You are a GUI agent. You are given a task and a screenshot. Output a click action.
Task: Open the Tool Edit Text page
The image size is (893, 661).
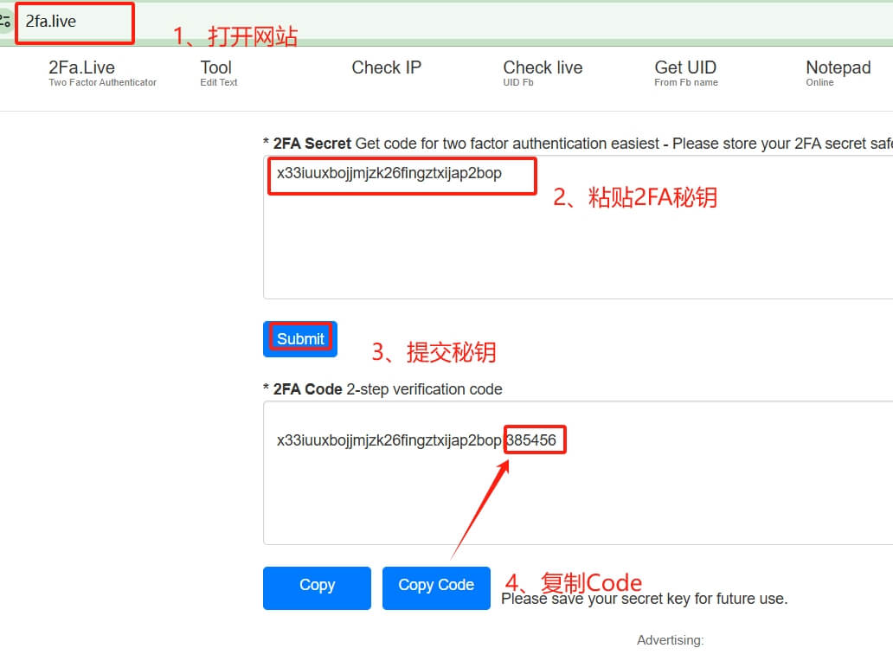[215, 66]
